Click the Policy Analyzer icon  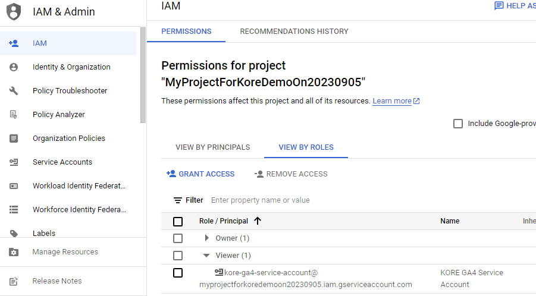(14, 115)
